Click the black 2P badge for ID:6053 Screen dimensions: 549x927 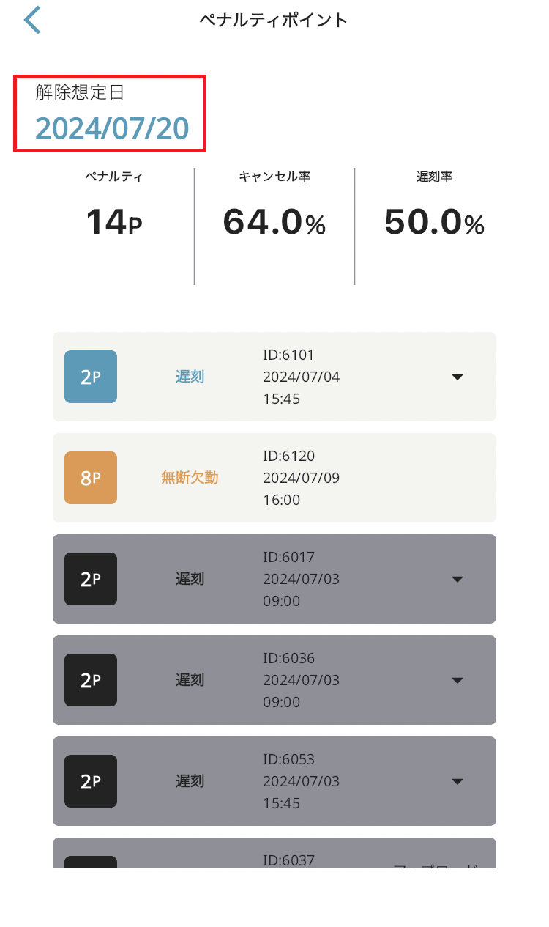pos(91,781)
